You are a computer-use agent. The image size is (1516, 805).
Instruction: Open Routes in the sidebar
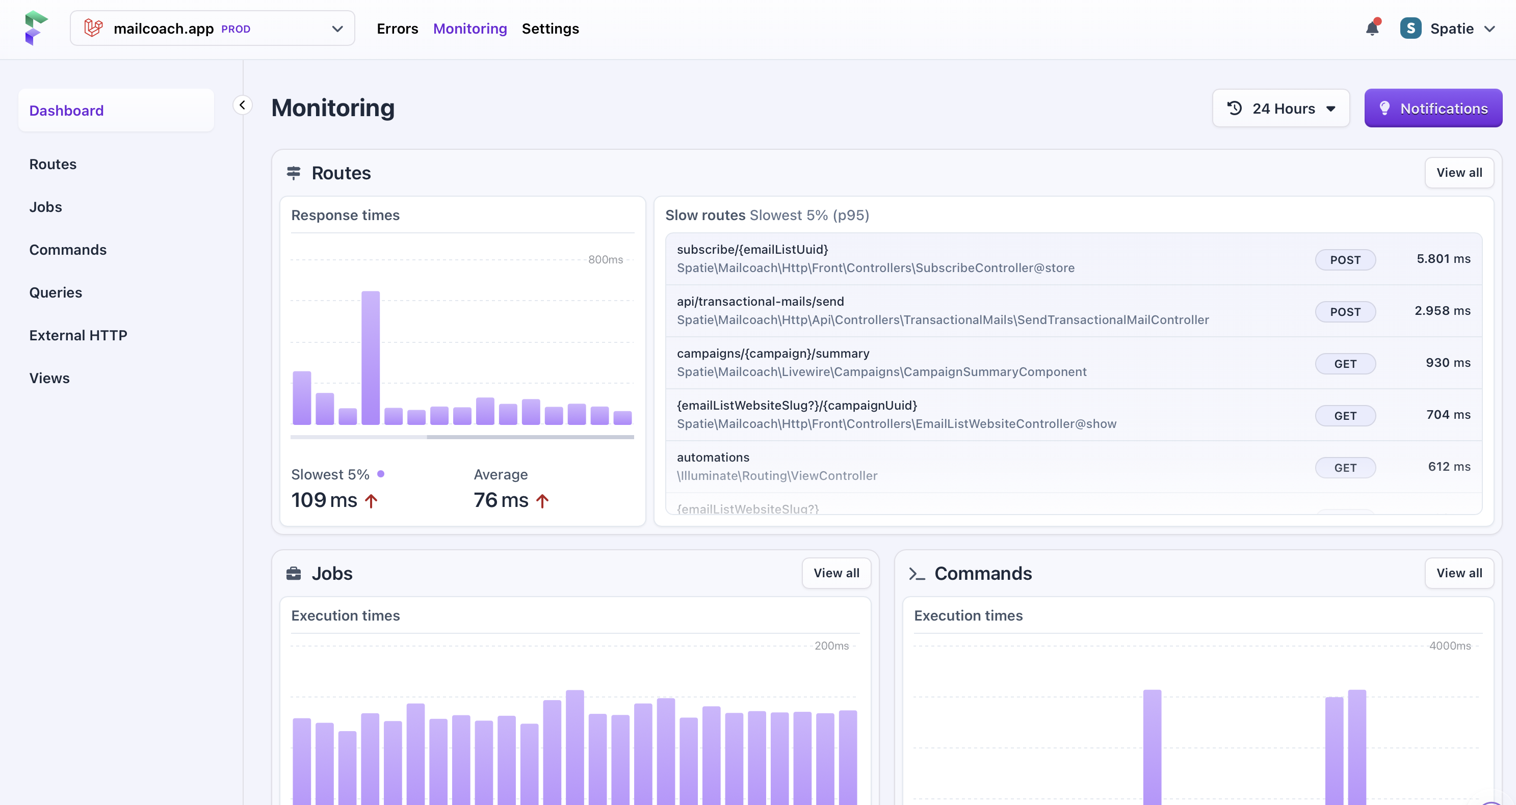pos(53,164)
